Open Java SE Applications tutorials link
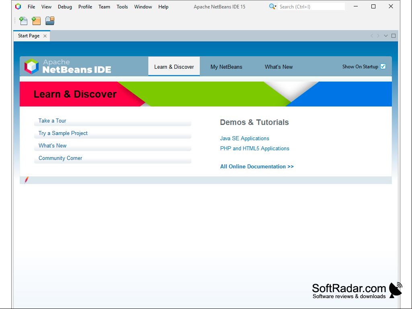The image size is (412, 309). [244, 139]
